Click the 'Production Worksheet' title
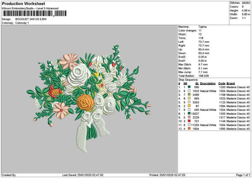Image resolution: width=252 pixels, height=178 pixels. click(x=24, y=4)
